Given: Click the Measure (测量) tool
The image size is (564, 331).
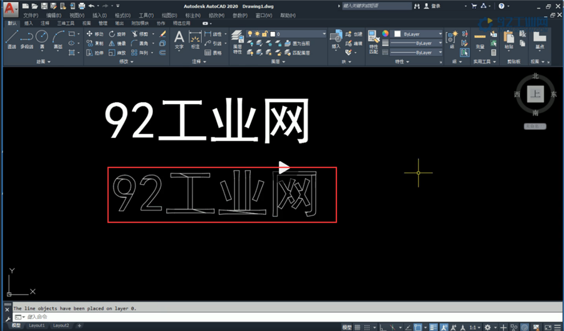Looking at the screenshot, I should 480,41.
